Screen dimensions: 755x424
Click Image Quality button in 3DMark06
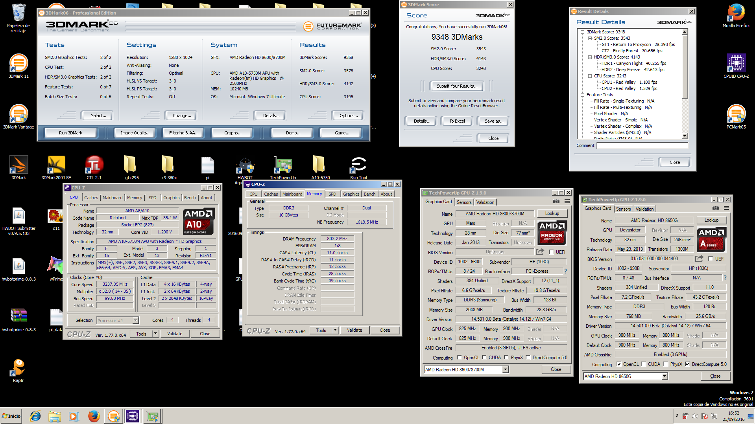coord(136,133)
